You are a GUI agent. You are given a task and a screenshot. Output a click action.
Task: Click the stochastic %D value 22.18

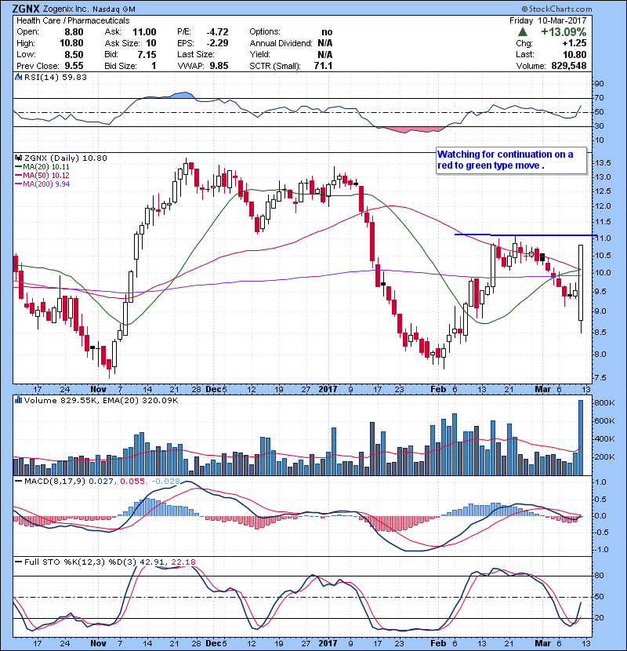pyautogui.click(x=183, y=562)
